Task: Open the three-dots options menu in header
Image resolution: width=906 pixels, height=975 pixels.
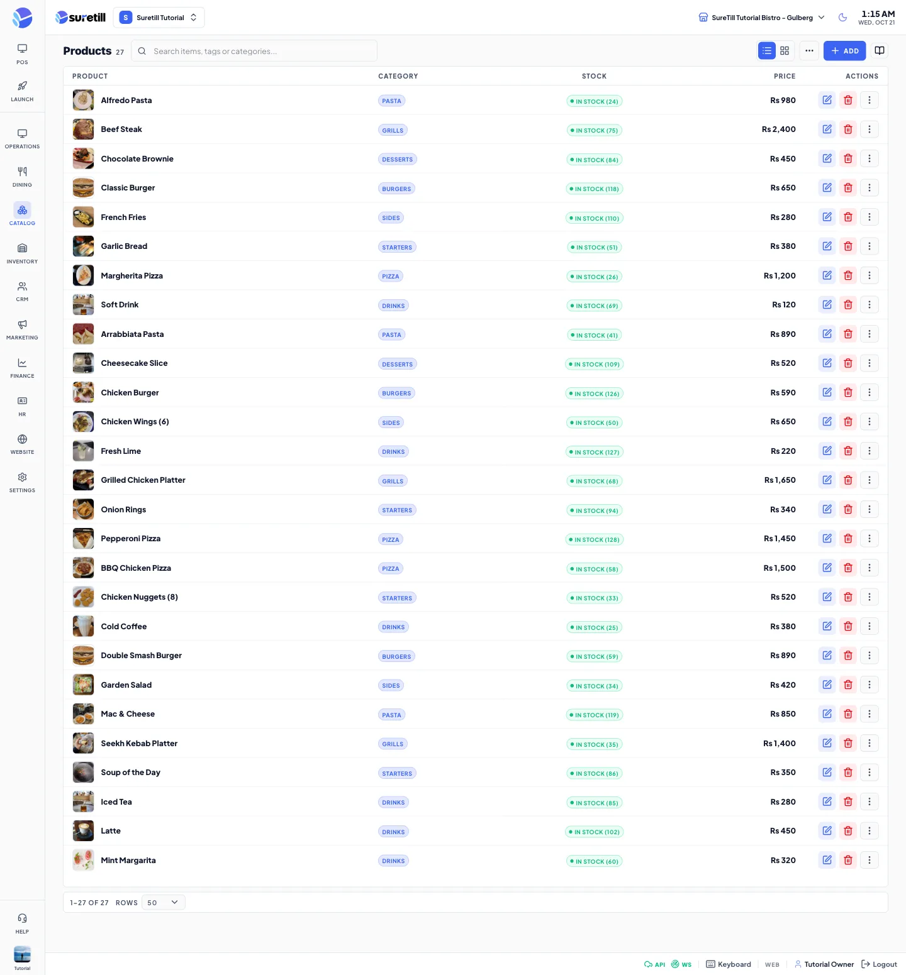Action: click(809, 51)
